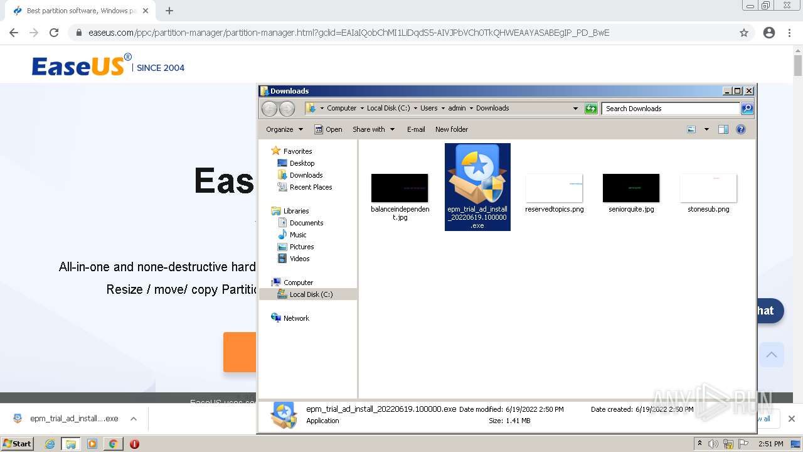Select balanceindependent.jpg file thumbnail
The width and height of the screenshot is (803, 452).
[x=400, y=188]
